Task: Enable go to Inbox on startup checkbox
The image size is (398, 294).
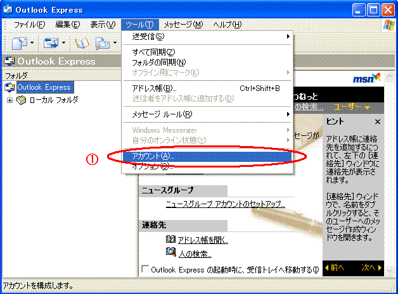Action: (x=145, y=269)
